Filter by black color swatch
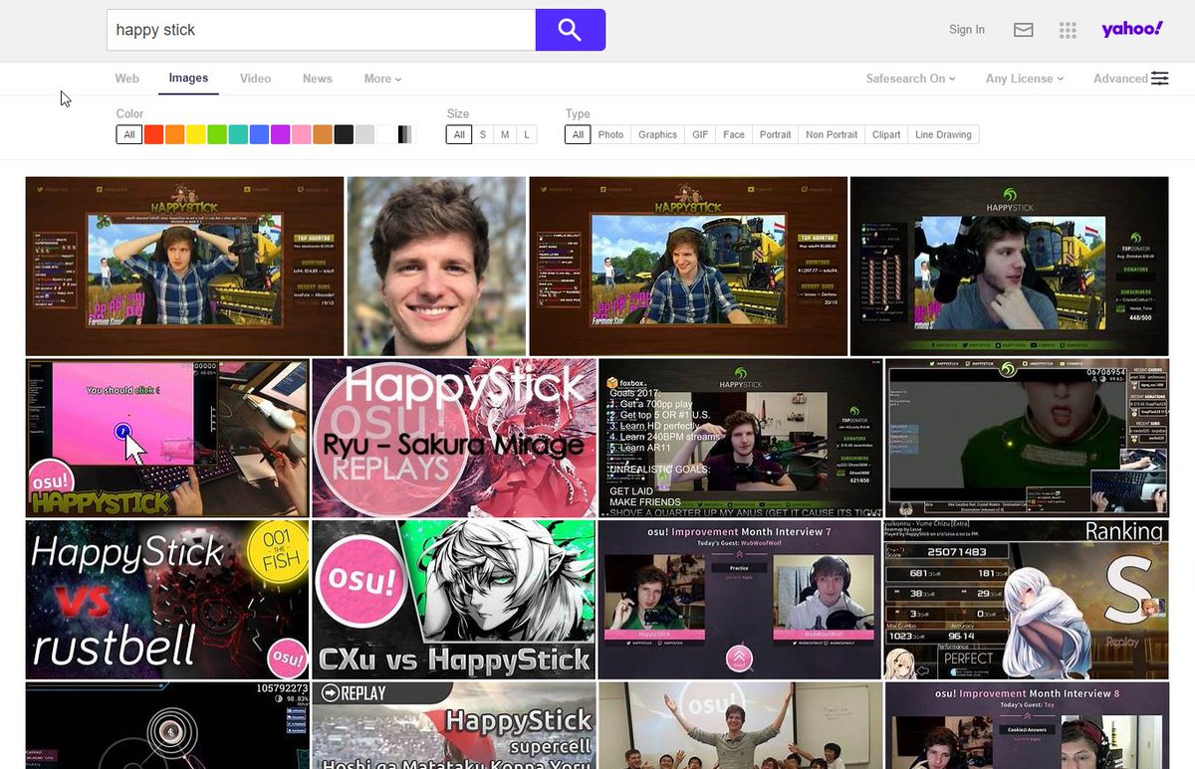This screenshot has height=769, width=1195. pos(344,134)
